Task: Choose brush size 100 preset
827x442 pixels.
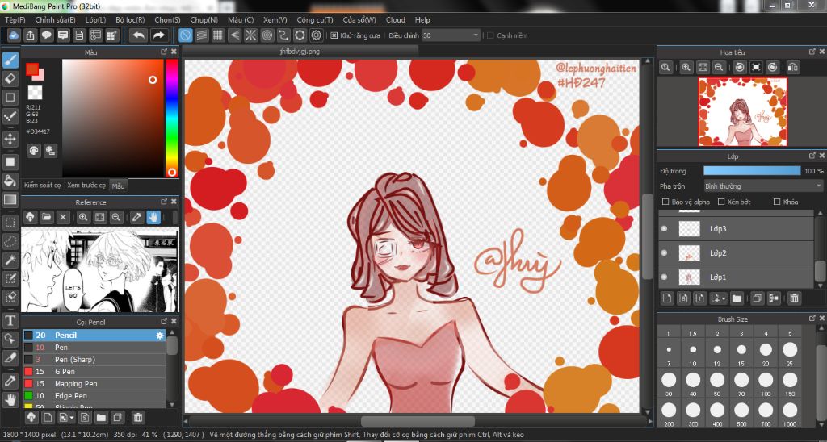Action: [x=766, y=382]
